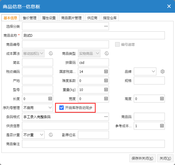The height and width of the screenshot is (165, 175).
Task: Switch to 供应商 tab
Action: click(92, 18)
